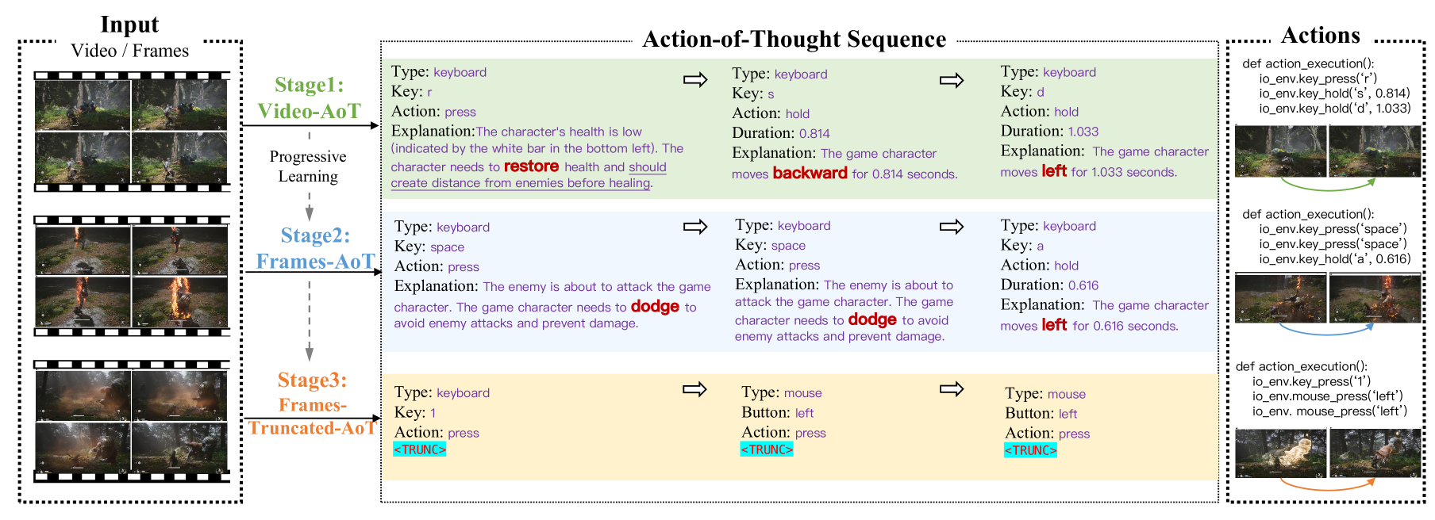Click the arrow between the two mouse left press steps
1435x520 pixels.
(951, 389)
